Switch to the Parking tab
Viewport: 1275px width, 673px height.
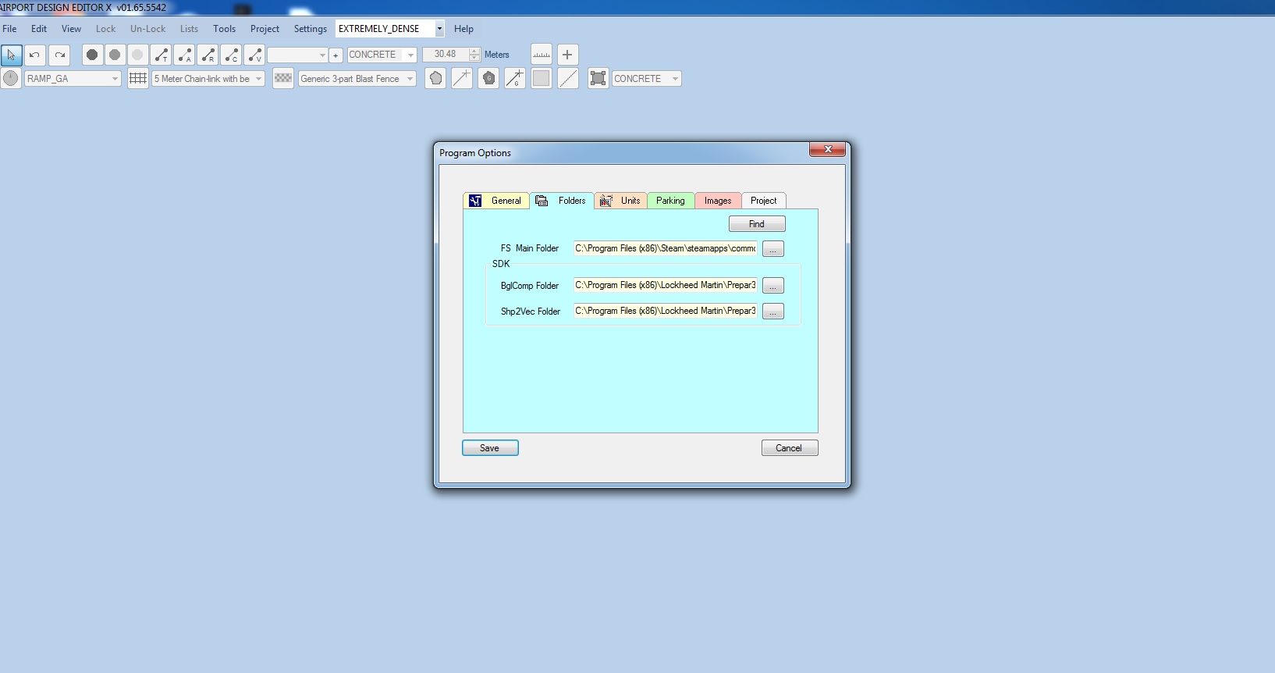[670, 201]
